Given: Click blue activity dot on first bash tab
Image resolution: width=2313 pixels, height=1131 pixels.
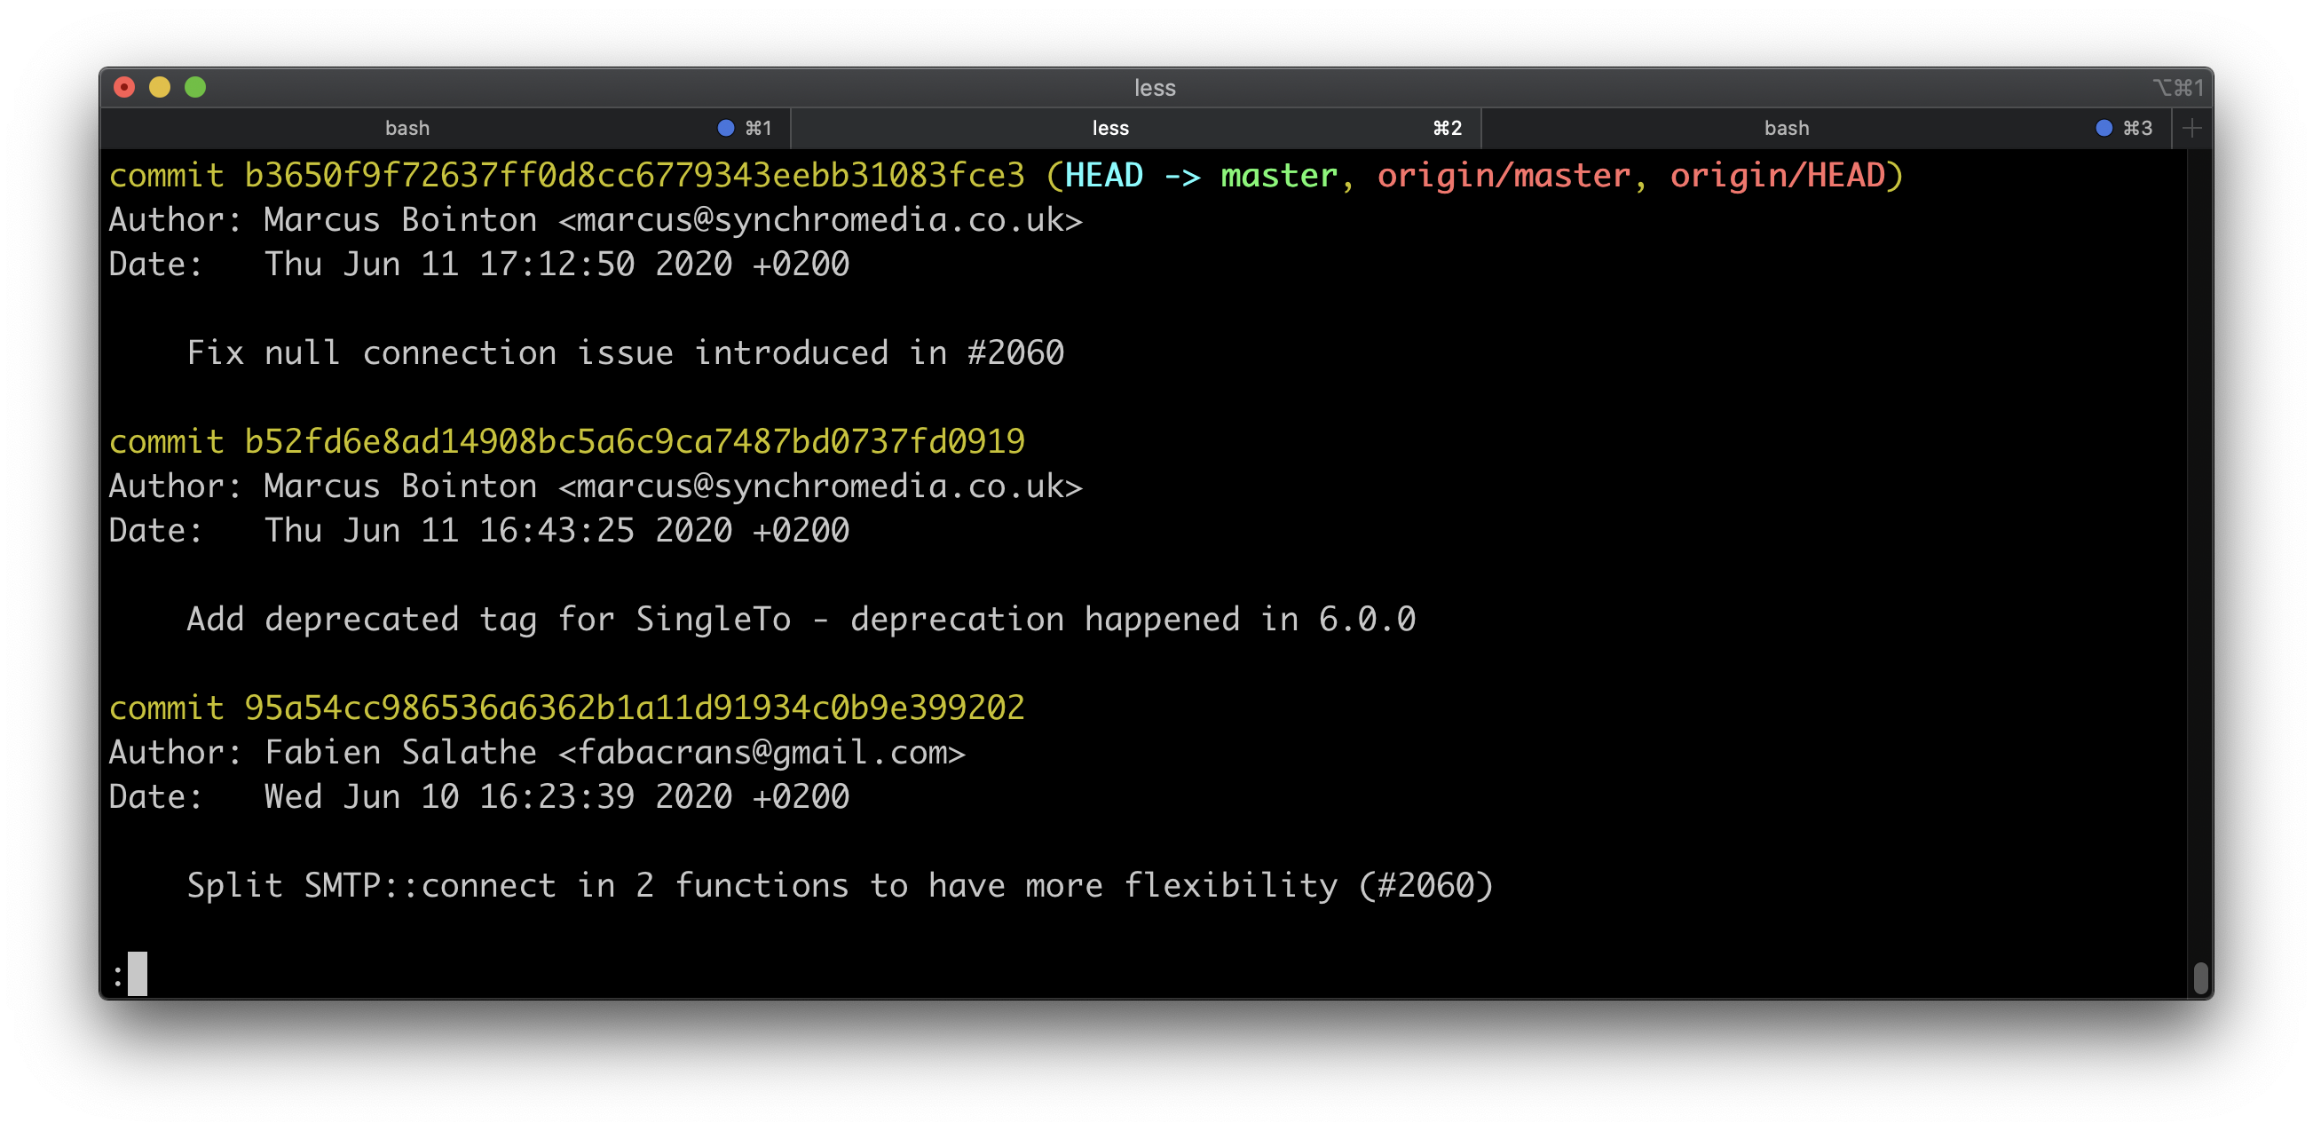Looking at the screenshot, I should point(725,129).
